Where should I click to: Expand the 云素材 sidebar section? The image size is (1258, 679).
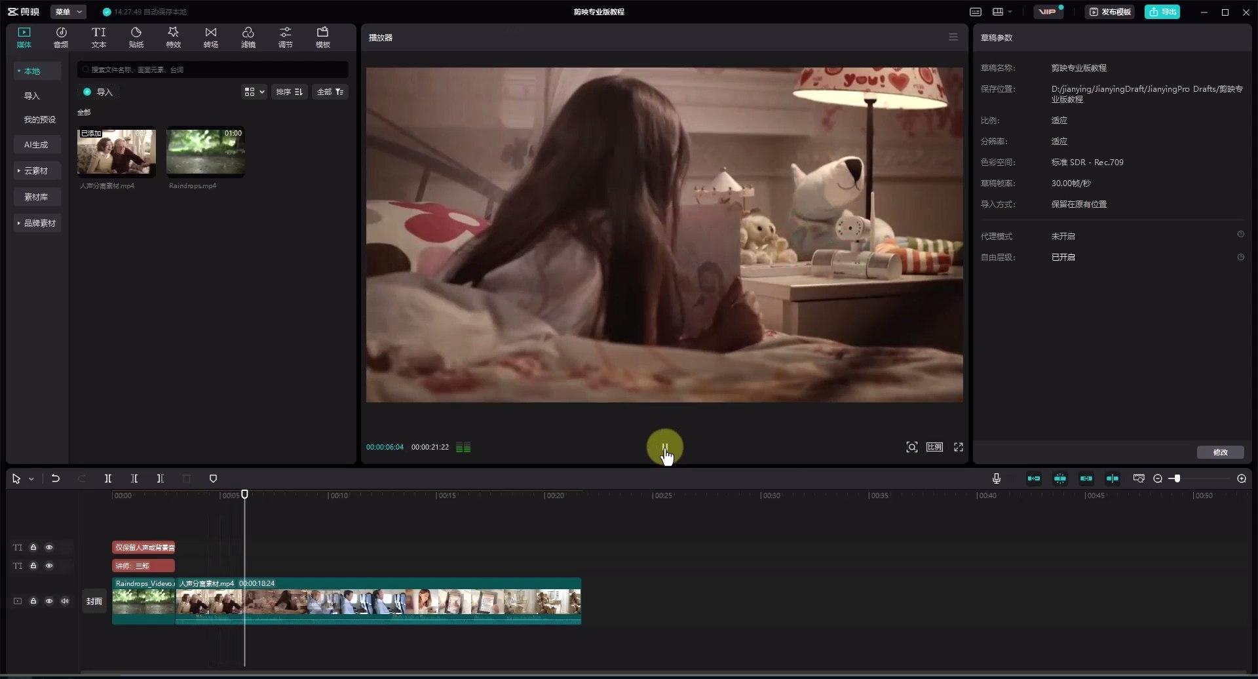pos(37,170)
